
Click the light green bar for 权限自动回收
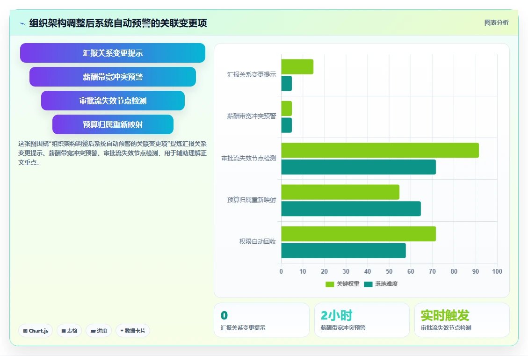358,234
